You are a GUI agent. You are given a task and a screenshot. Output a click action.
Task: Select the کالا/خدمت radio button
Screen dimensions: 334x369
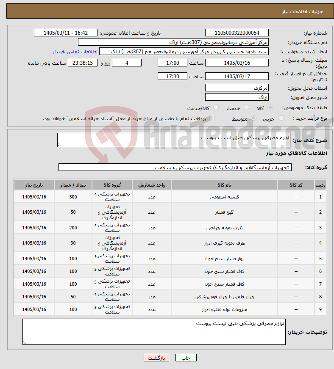coord(216,107)
